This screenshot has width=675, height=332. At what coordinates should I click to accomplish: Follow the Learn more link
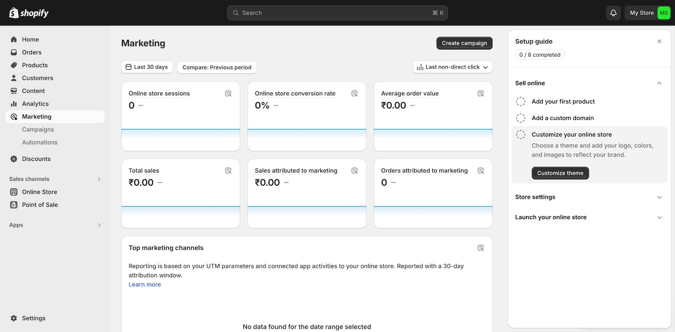(x=144, y=284)
